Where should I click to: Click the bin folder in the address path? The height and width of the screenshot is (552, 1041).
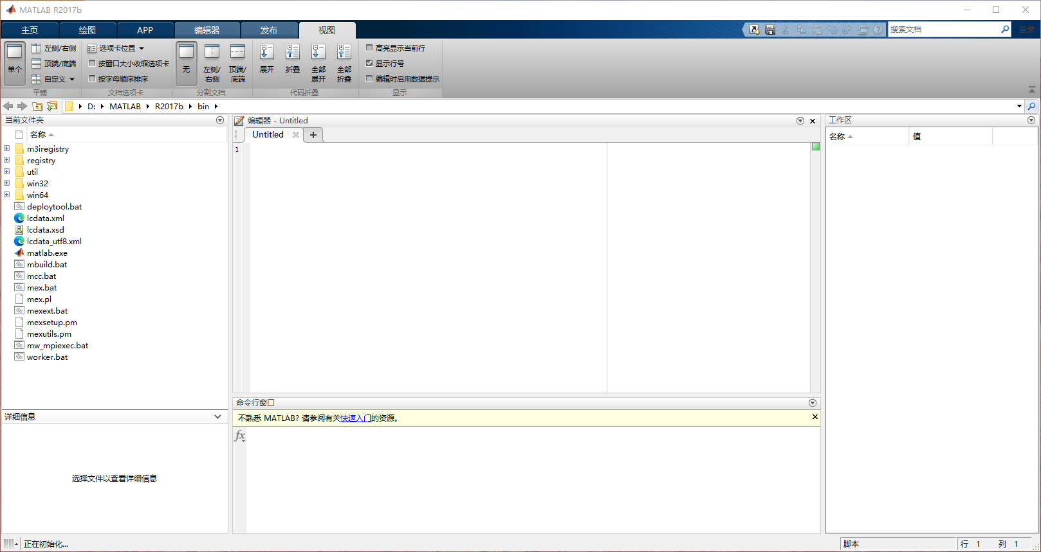pyautogui.click(x=203, y=107)
